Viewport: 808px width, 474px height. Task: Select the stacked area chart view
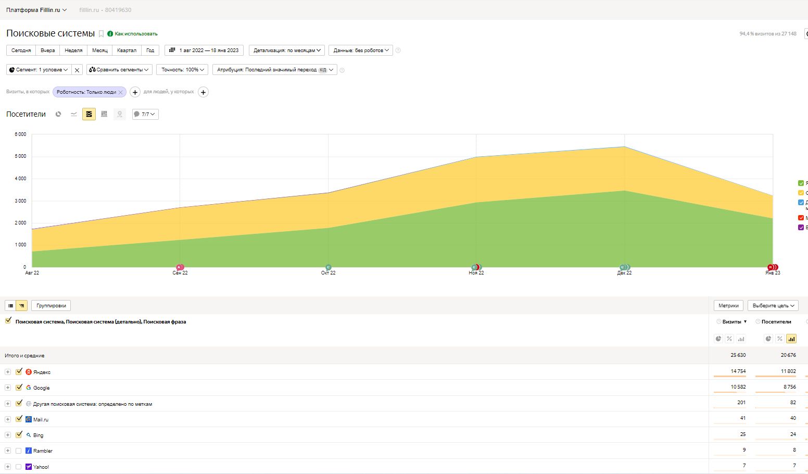89,114
